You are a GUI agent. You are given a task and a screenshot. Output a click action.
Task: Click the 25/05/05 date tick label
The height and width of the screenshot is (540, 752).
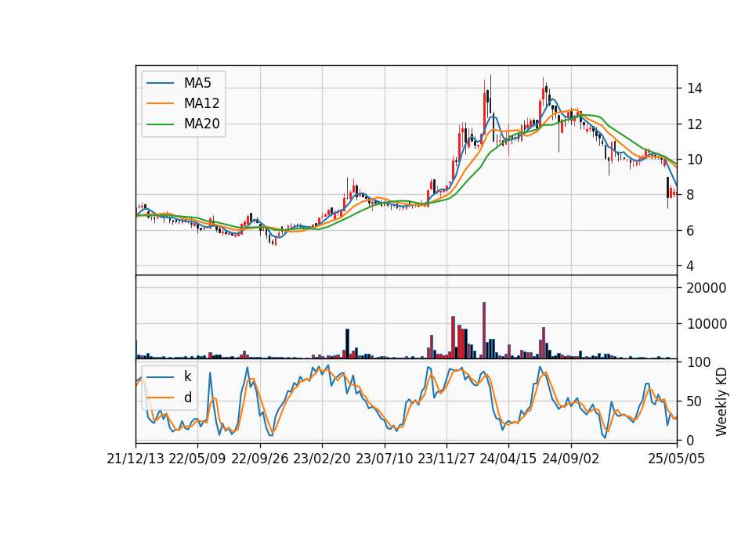pyautogui.click(x=676, y=459)
